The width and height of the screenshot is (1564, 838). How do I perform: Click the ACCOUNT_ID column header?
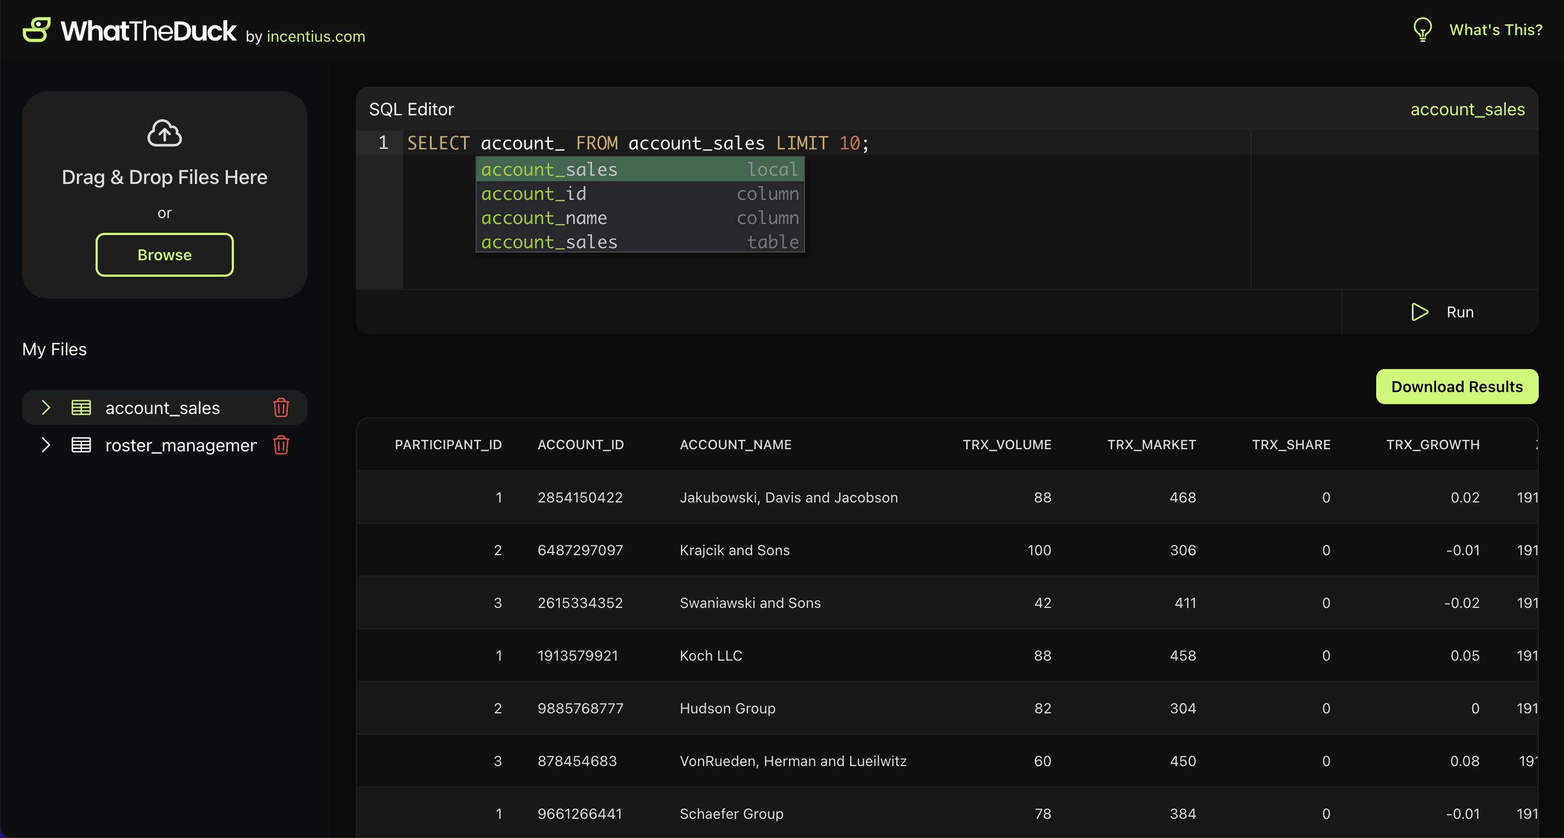pyautogui.click(x=580, y=444)
